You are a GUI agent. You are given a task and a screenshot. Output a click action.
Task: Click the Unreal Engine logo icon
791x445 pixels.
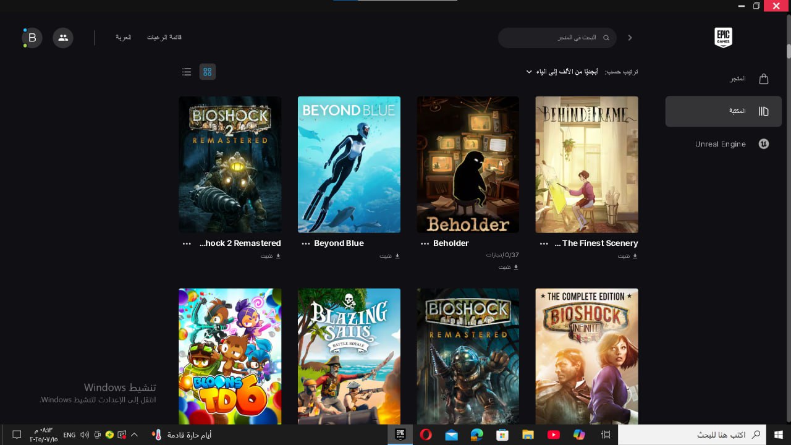coord(764,144)
